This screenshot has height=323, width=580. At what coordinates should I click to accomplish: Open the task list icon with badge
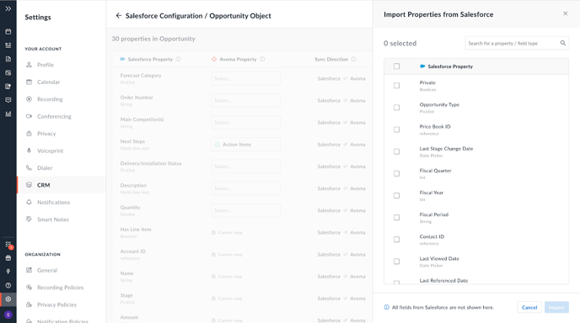click(x=8, y=245)
